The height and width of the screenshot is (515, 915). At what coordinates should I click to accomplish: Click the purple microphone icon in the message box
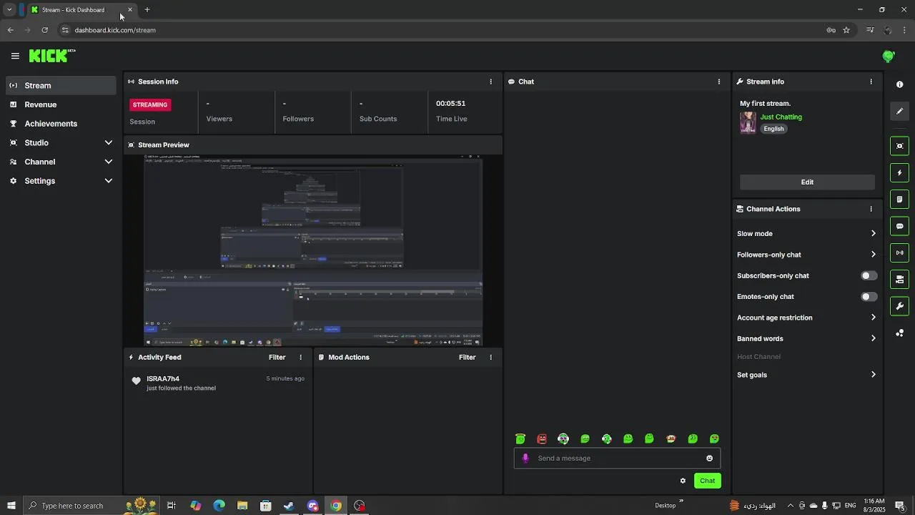[525, 458]
